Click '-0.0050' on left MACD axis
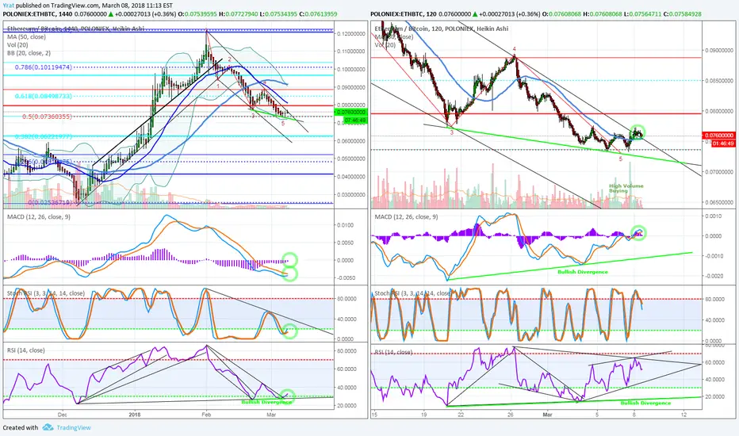This screenshot has width=739, height=436. pyautogui.click(x=346, y=278)
